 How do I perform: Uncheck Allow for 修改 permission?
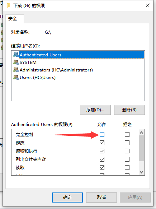102,143
